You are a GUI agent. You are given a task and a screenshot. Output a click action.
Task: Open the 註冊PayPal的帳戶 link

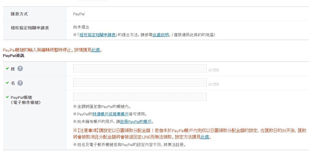pyautogui.click(x=136, y=122)
